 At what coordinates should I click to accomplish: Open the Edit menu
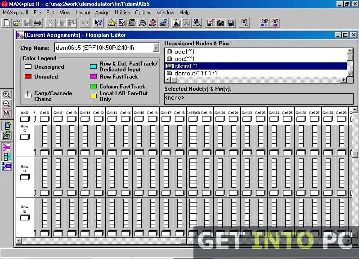[50, 13]
